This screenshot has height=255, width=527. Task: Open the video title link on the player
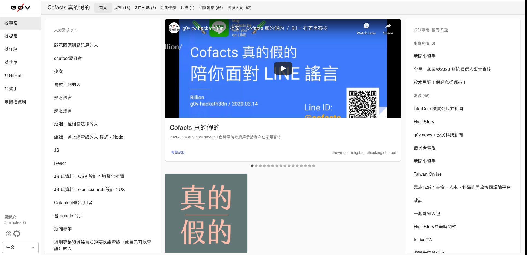(256, 28)
